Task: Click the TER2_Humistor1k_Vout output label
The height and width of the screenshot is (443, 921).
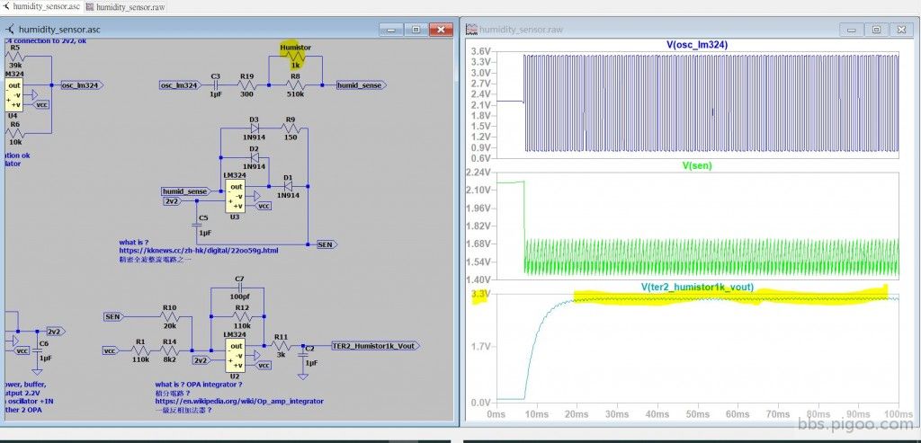Action: click(x=376, y=346)
